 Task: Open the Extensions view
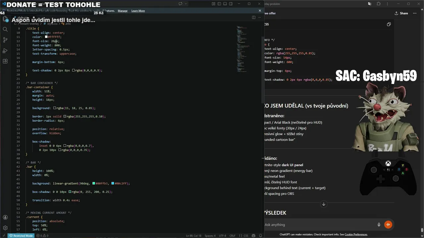(x=5, y=61)
